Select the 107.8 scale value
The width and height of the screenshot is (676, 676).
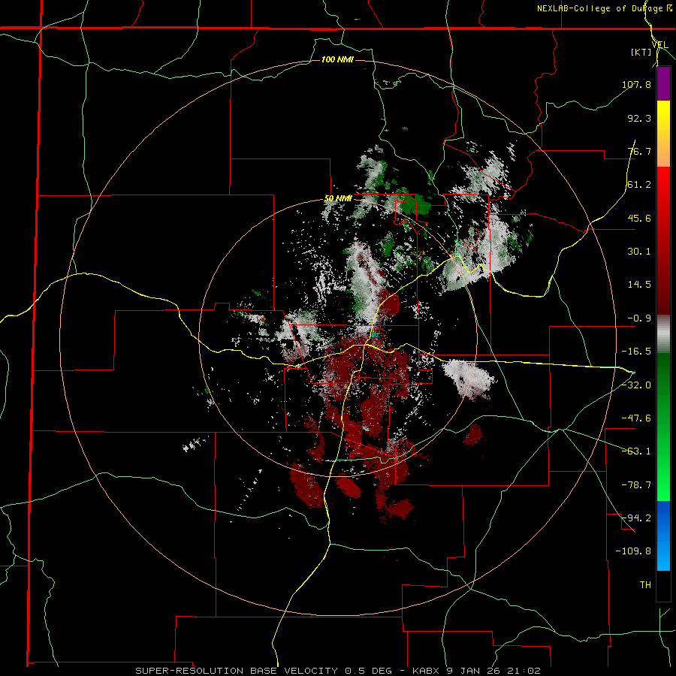(636, 84)
